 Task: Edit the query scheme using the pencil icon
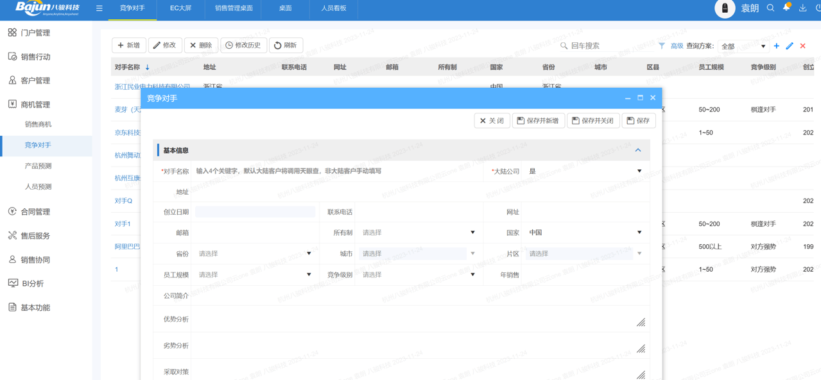coord(789,45)
